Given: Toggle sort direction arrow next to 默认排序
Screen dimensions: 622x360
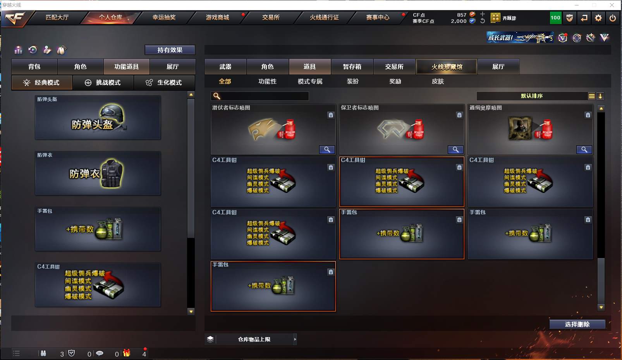Looking at the screenshot, I should click(x=600, y=96).
